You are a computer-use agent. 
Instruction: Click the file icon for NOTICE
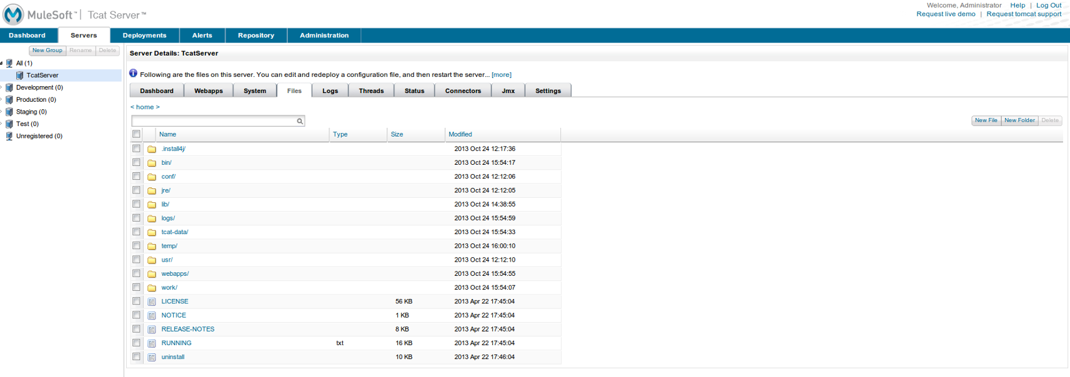click(152, 316)
